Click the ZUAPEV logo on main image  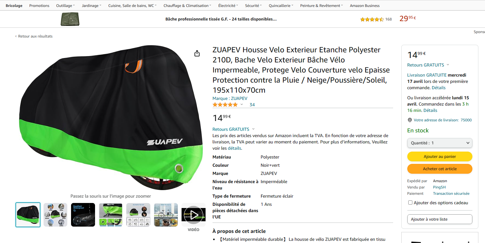(165, 142)
